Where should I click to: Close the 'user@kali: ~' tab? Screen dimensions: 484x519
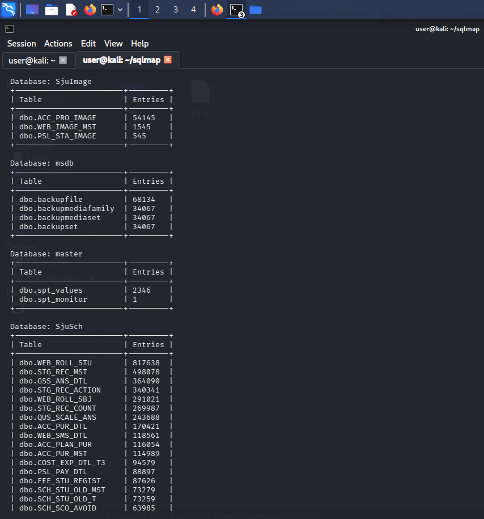(63, 60)
